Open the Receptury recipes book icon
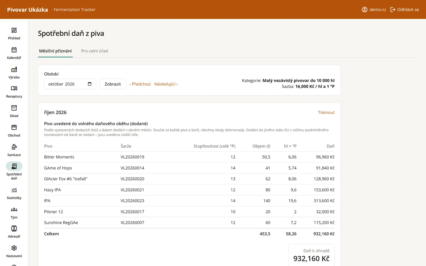The height and width of the screenshot is (266, 426). (14, 88)
